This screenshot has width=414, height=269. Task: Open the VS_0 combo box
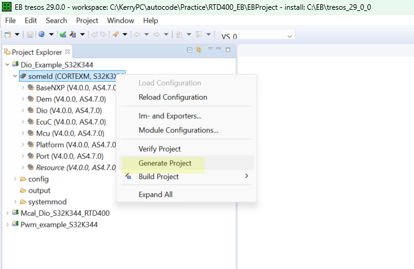click(x=257, y=35)
